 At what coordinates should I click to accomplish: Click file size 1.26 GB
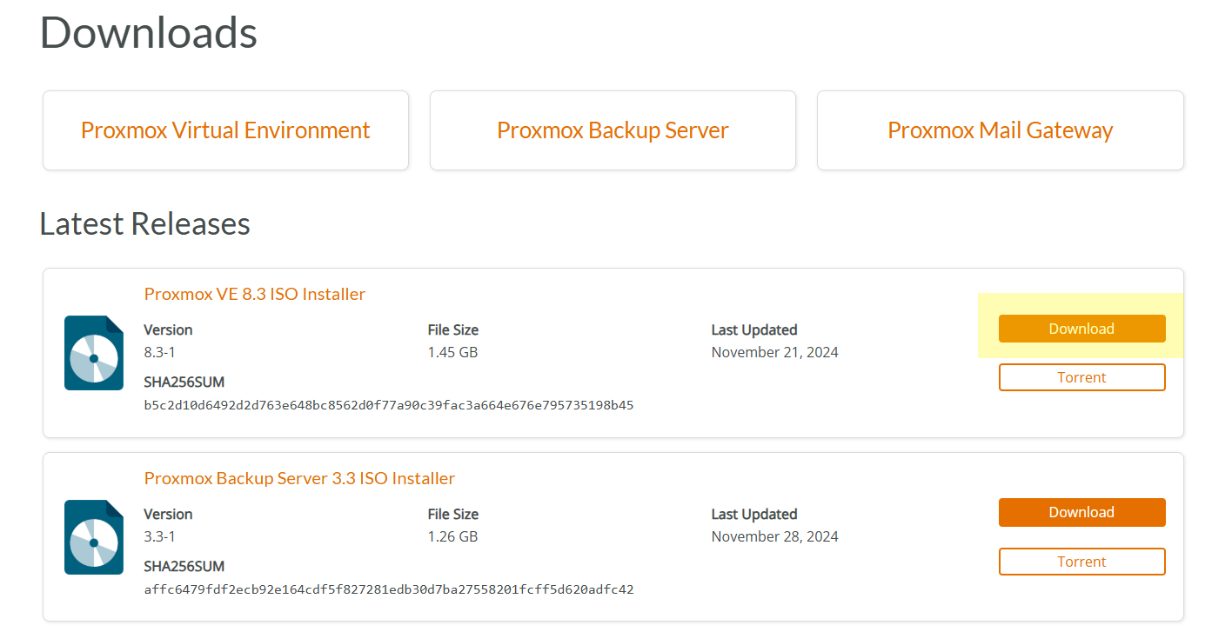(452, 536)
